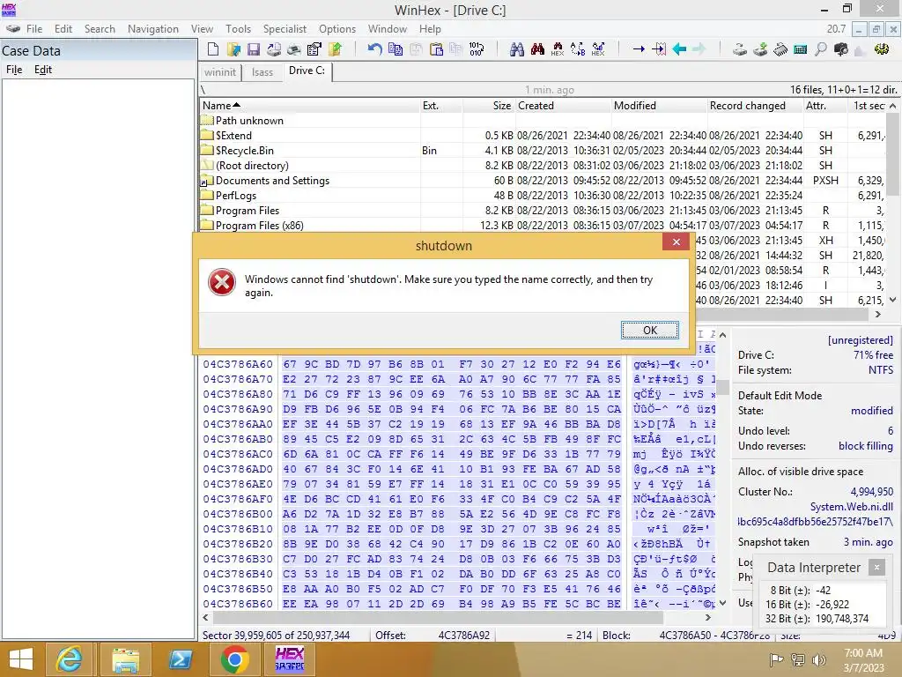This screenshot has height=677, width=902.
Task: Open Case Data Edit menu
Action: 43,70
